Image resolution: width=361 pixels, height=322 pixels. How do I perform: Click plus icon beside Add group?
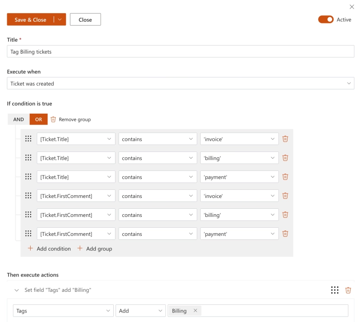click(x=80, y=248)
